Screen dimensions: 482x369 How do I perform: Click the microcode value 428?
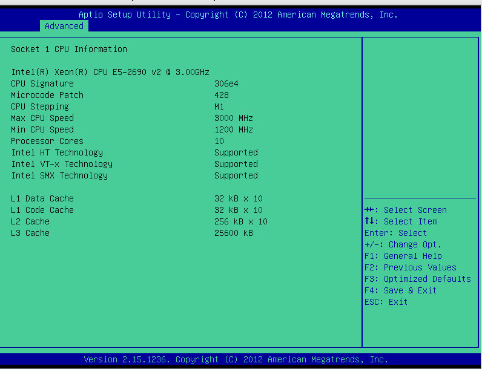click(222, 95)
